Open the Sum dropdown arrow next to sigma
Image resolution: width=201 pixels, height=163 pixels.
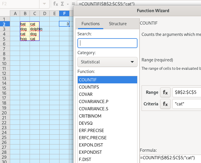click(x=68, y=4)
